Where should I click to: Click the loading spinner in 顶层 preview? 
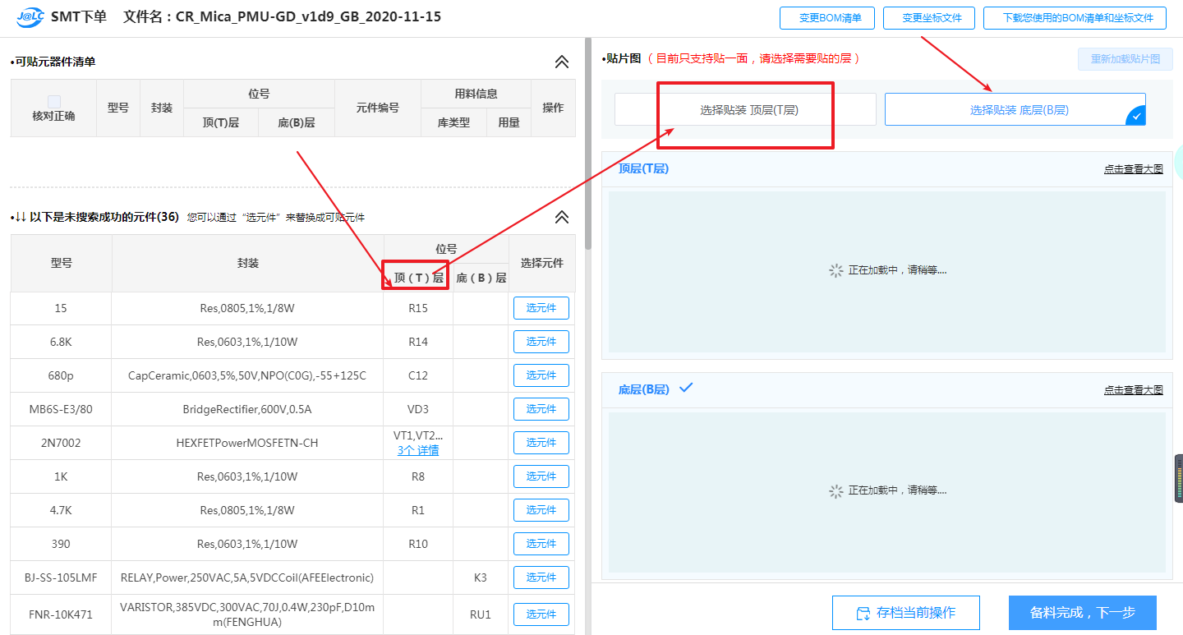pyautogui.click(x=835, y=270)
